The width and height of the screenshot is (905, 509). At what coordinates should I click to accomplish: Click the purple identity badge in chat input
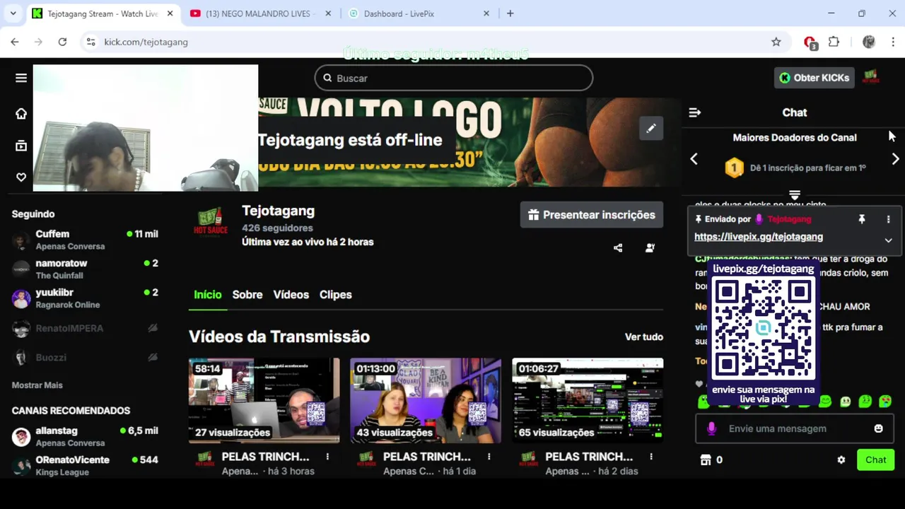pos(711,428)
